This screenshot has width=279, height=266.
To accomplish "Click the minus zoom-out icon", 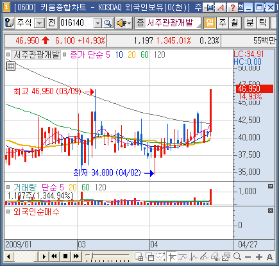I will pos(248,257).
